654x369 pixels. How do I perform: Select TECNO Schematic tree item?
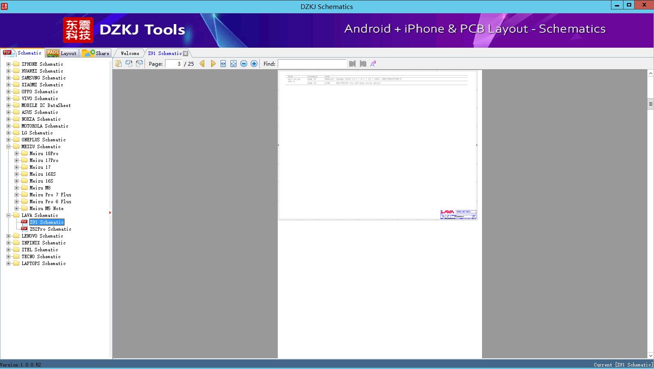pos(41,256)
